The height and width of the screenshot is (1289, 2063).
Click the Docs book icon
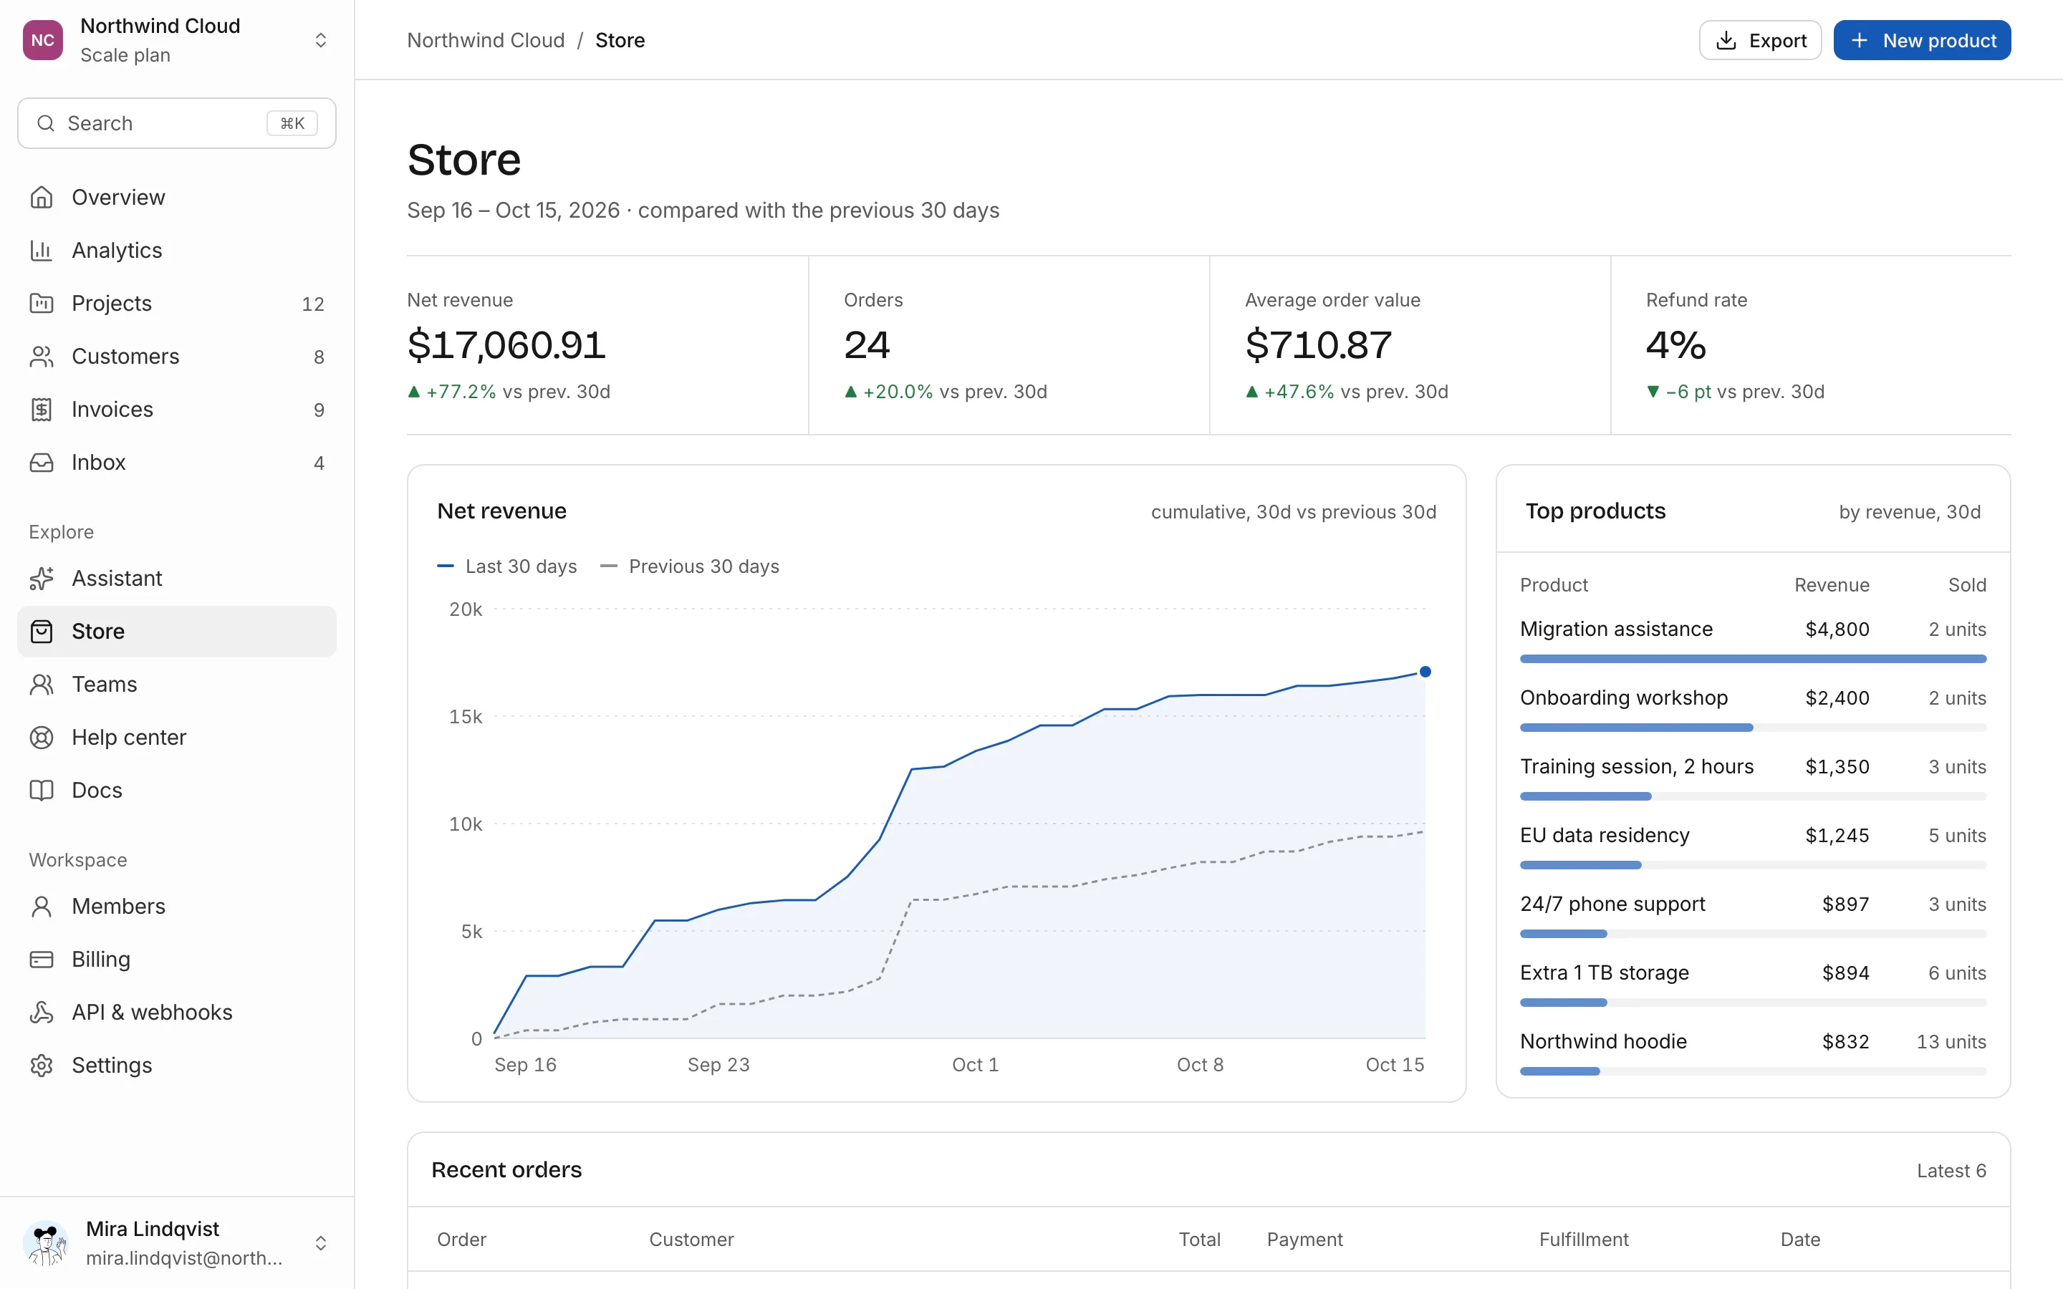click(x=42, y=791)
